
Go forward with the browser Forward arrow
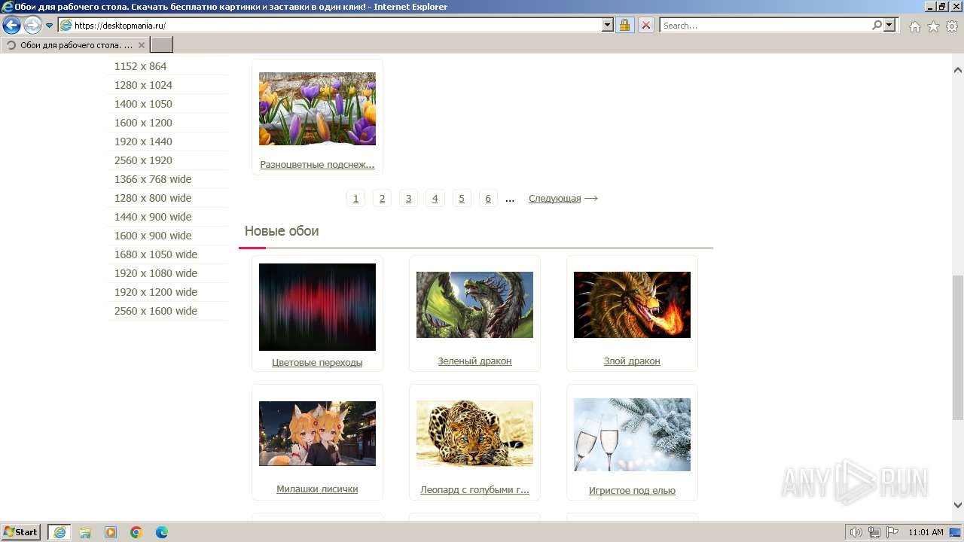pyautogui.click(x=32, y=25)
